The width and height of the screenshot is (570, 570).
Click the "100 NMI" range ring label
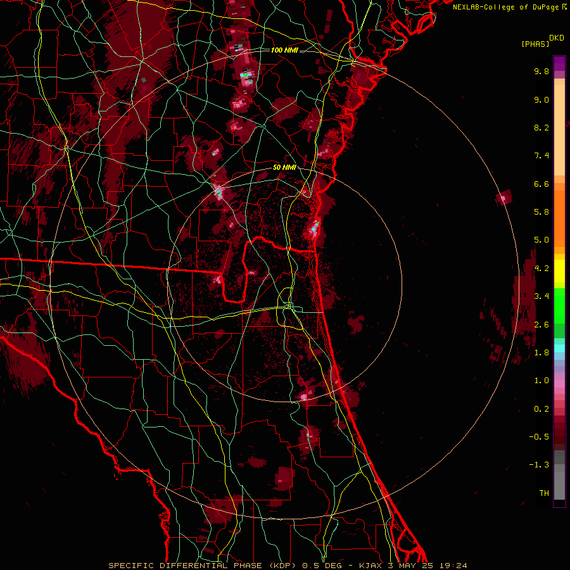[284, 50]
